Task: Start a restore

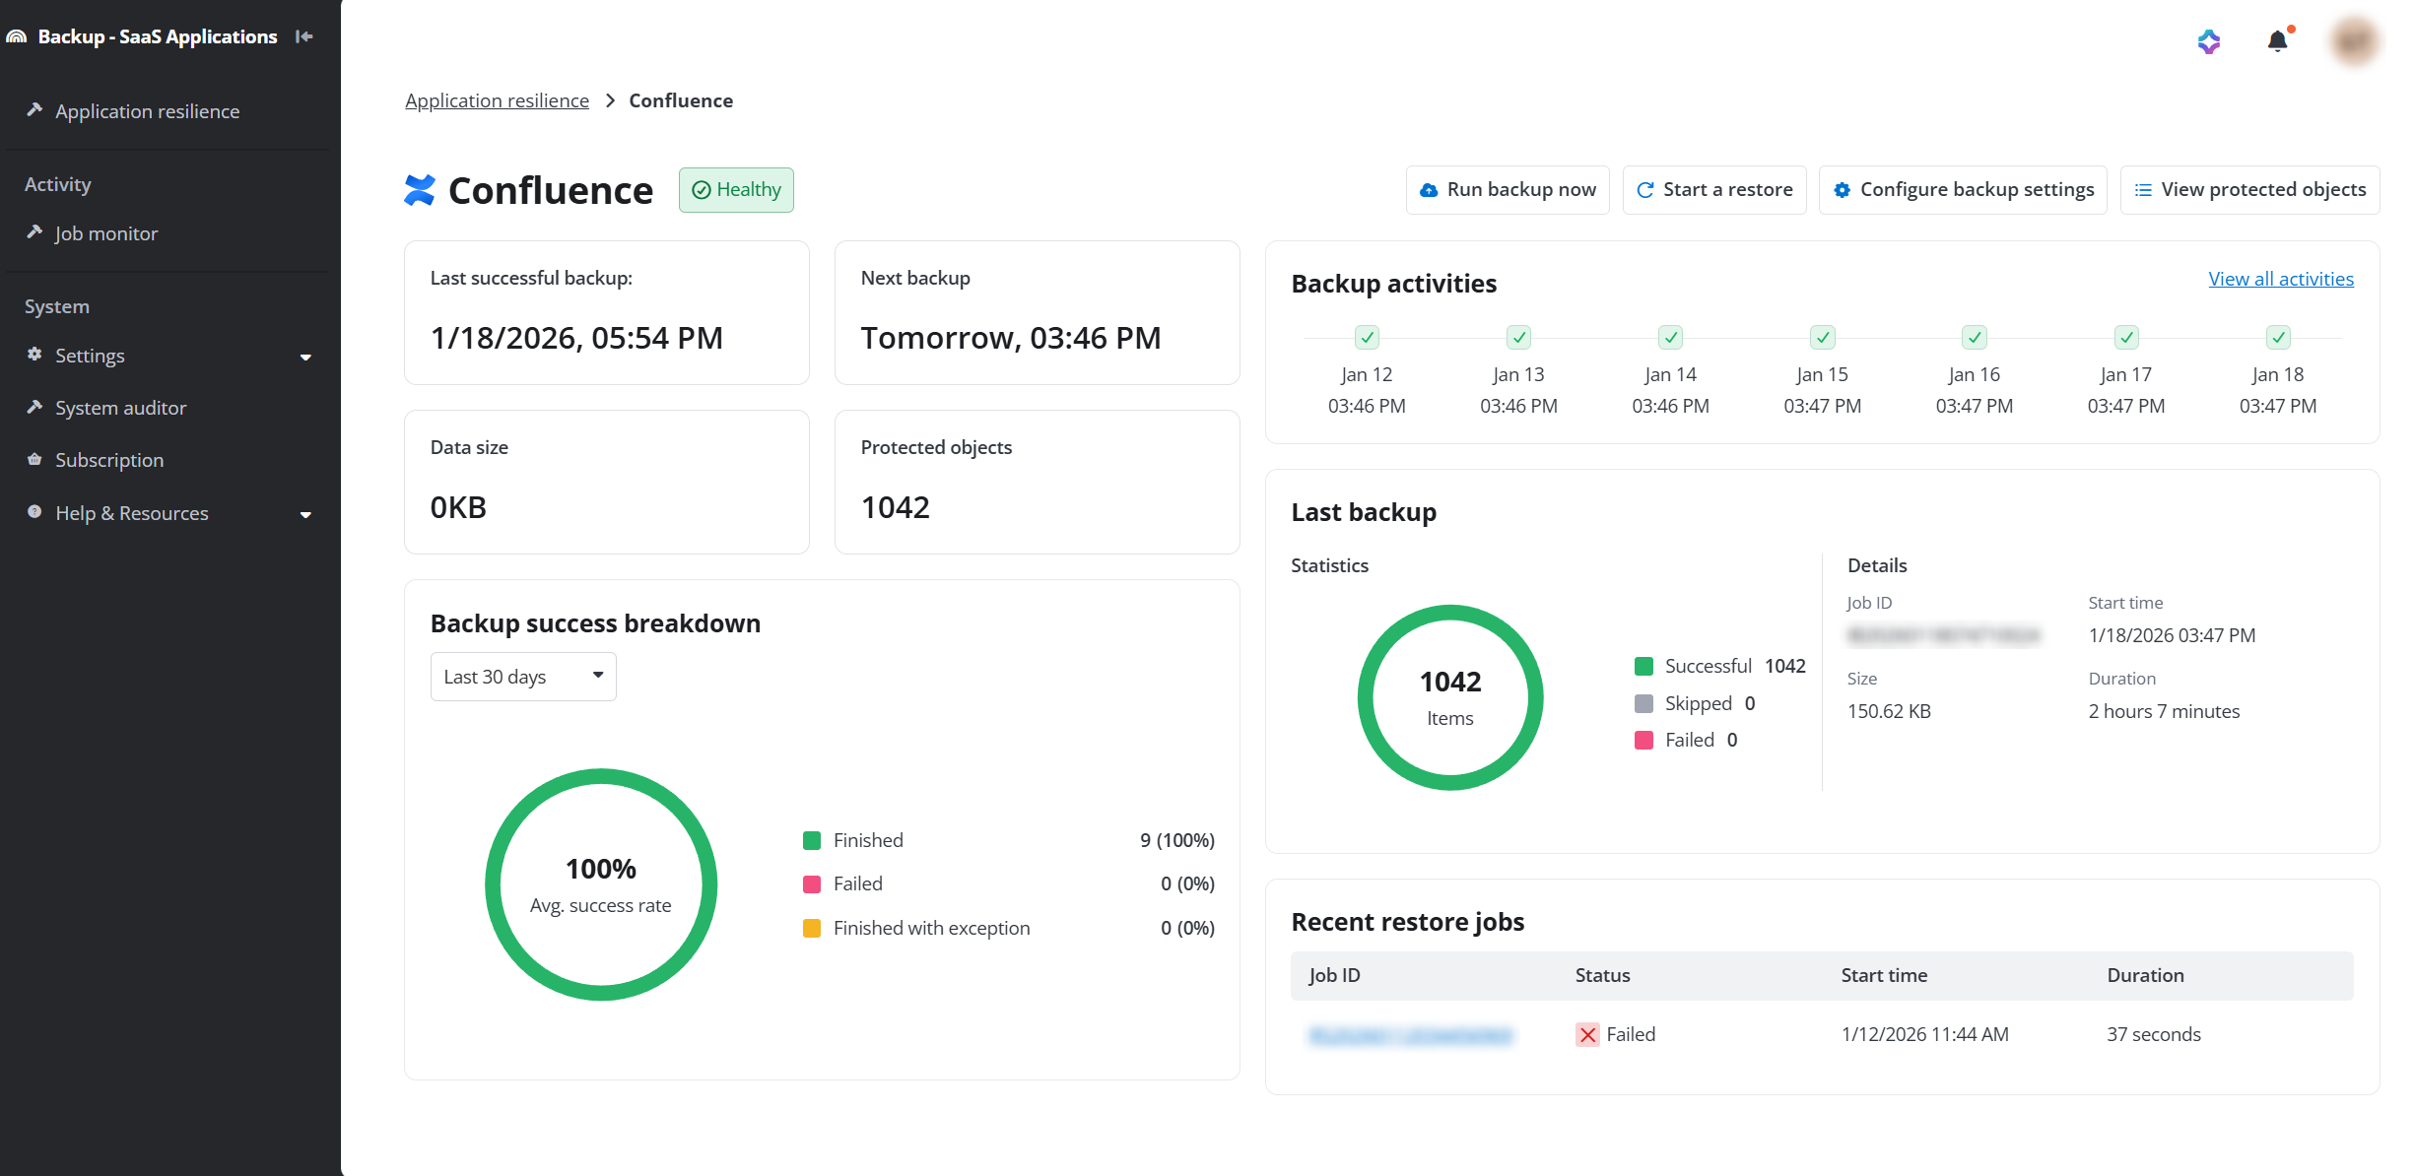Action: click(1714, 190)
